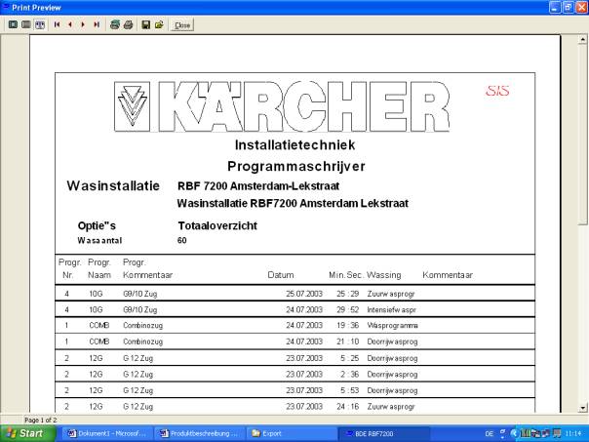Go to the previous page

tap(70, 24)
